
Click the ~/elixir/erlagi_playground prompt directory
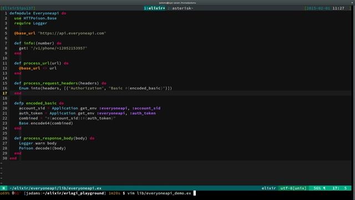[73, 193]
